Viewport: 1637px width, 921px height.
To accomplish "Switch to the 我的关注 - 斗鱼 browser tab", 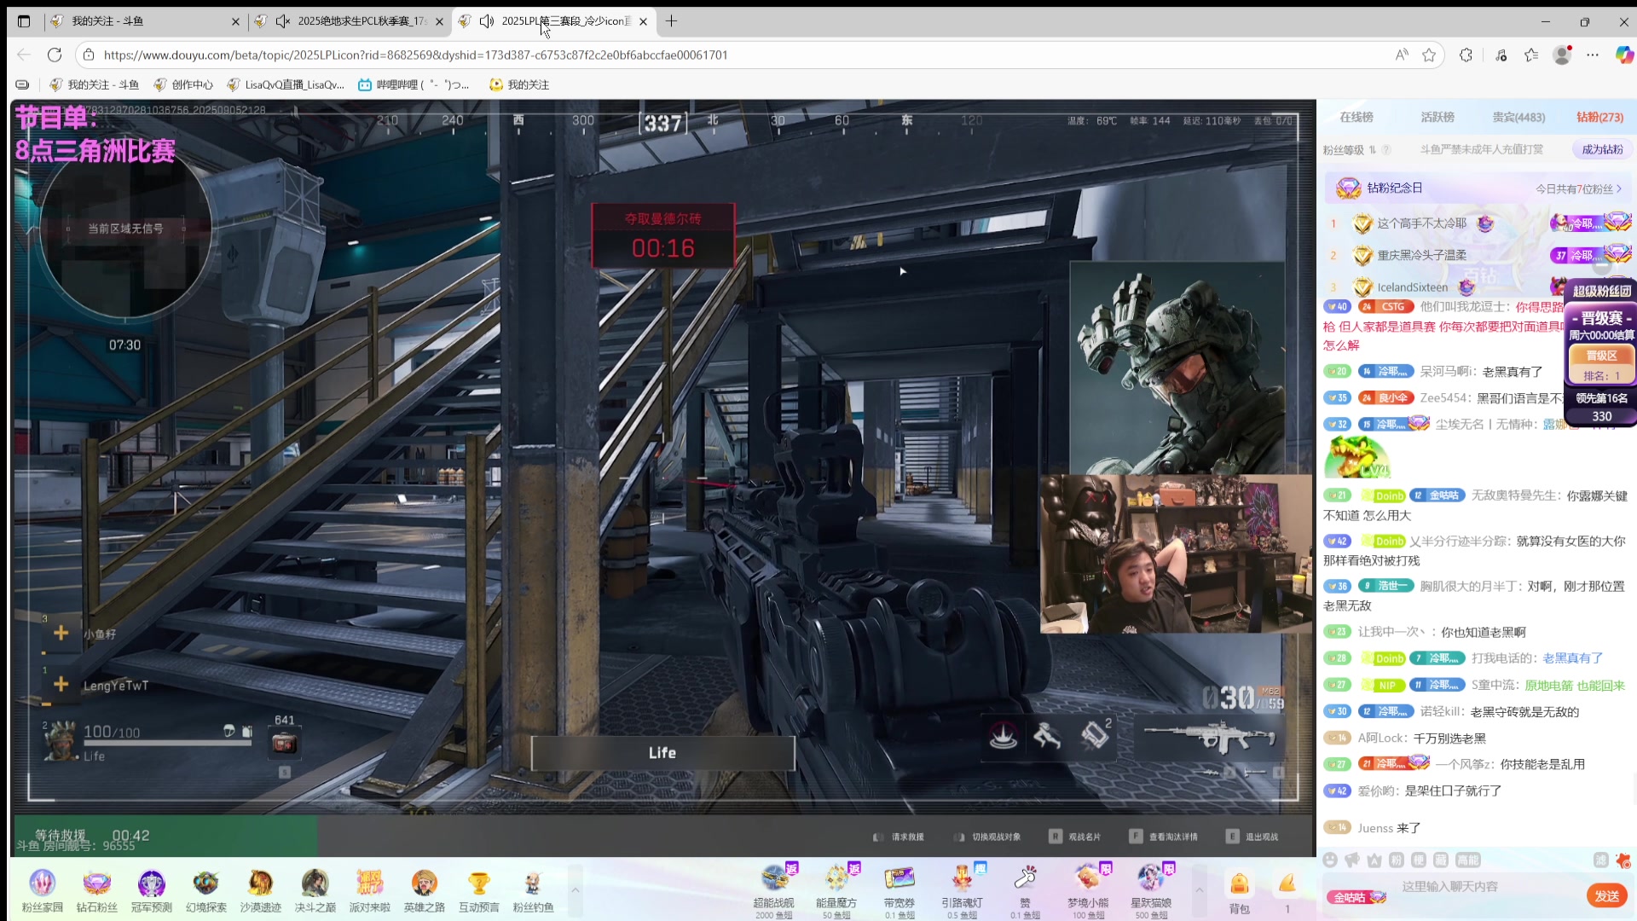I will pos(145,21).
